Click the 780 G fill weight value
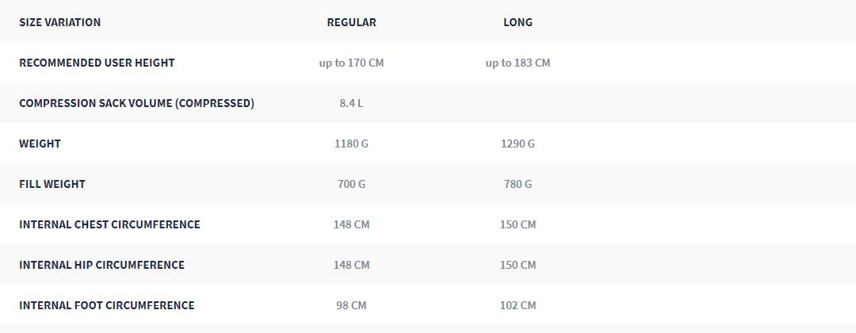 pos(518,184)
